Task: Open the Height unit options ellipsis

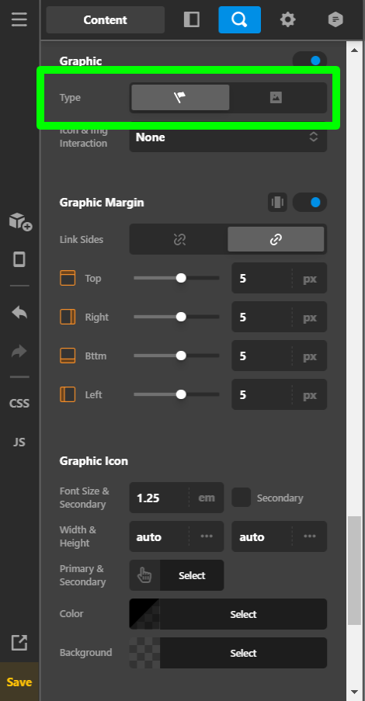Action: 310,536
